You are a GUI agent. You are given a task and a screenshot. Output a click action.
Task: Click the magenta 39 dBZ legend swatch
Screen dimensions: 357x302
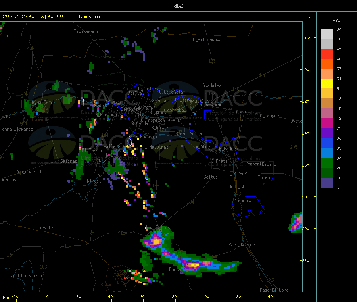click(327, 123)
